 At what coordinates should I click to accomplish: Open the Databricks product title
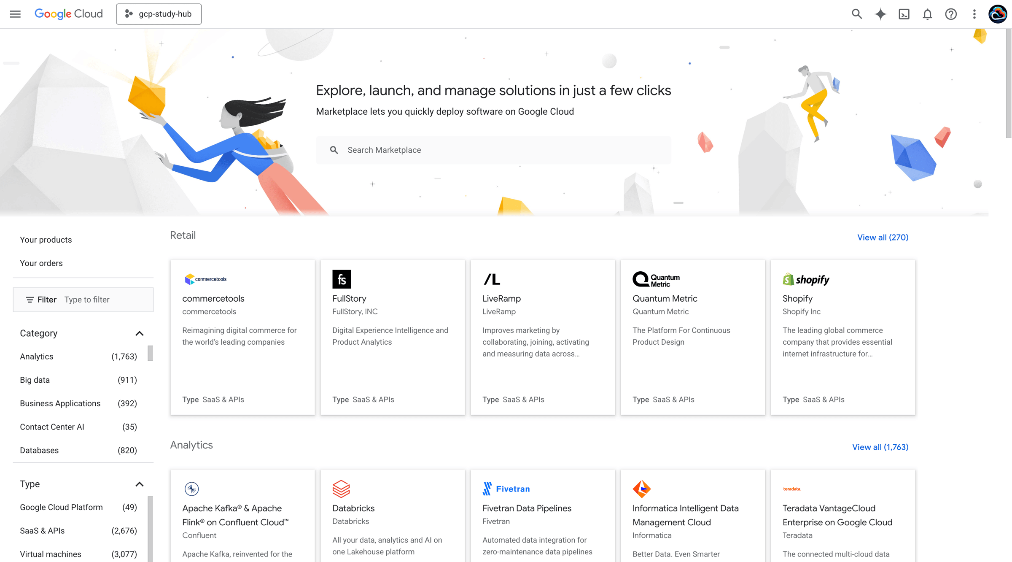353,508
